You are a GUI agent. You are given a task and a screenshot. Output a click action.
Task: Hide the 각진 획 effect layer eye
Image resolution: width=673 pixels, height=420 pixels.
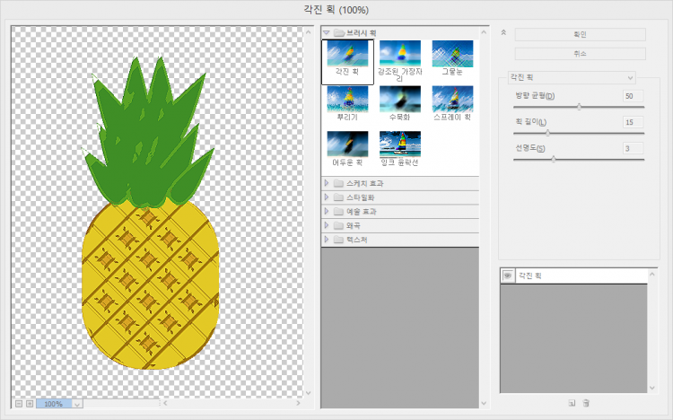coord(507,276)
